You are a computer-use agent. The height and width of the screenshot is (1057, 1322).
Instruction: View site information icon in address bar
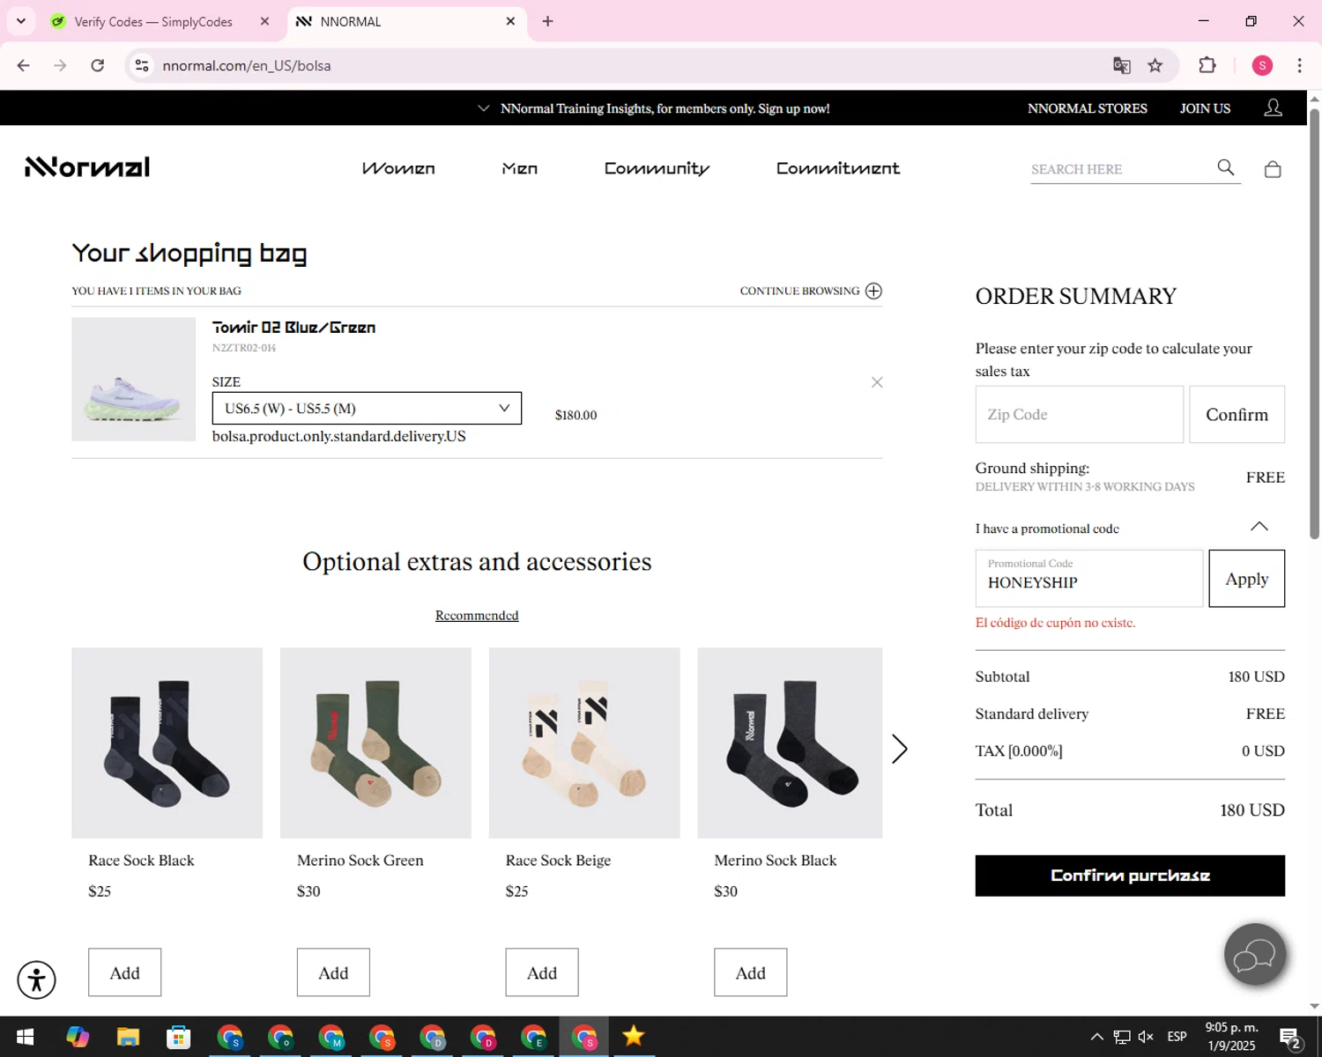(x=142, y=65)
